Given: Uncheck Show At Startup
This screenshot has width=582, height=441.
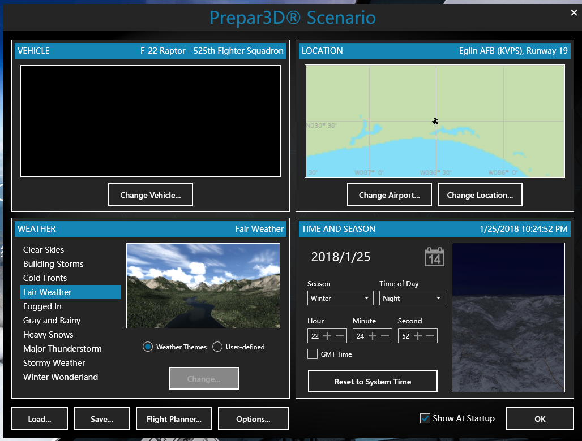Looking at the screenshot, I should coord(425,418).
